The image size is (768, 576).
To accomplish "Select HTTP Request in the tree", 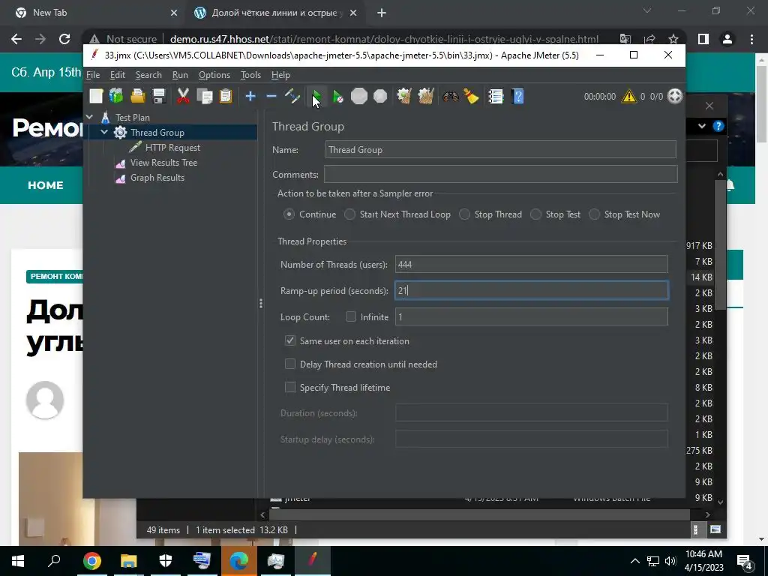I will (172, 148).
